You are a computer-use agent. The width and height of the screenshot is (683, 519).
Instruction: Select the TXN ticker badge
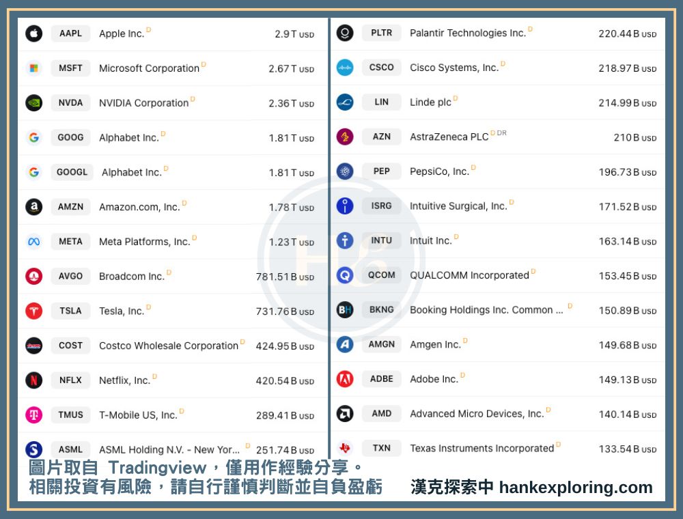382,448
